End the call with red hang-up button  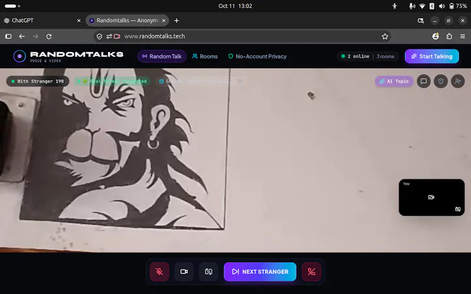(x=311, y=272)
